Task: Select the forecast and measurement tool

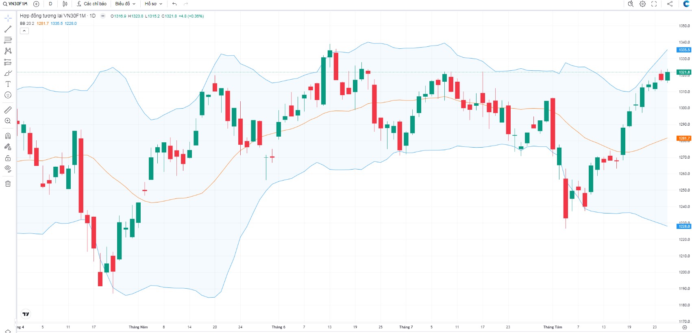Action: click(8, 62)
